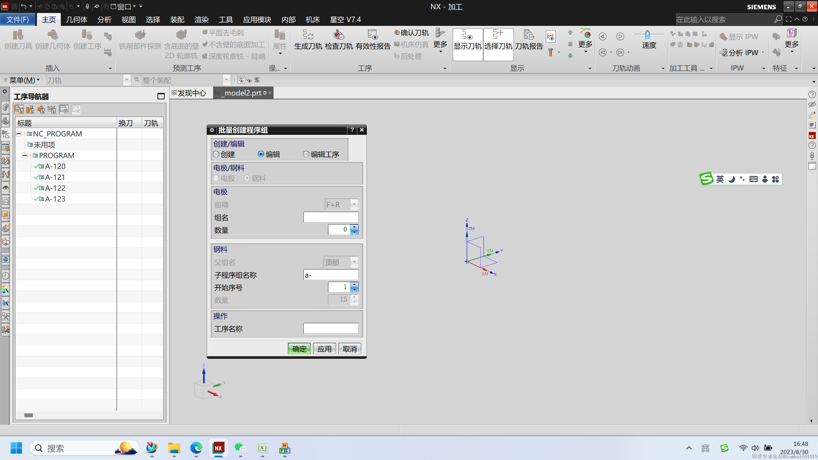This screenshot has height=460, width=818.
Task: Adjust the 速度 animation speed slider
Action: click(647, 34)
